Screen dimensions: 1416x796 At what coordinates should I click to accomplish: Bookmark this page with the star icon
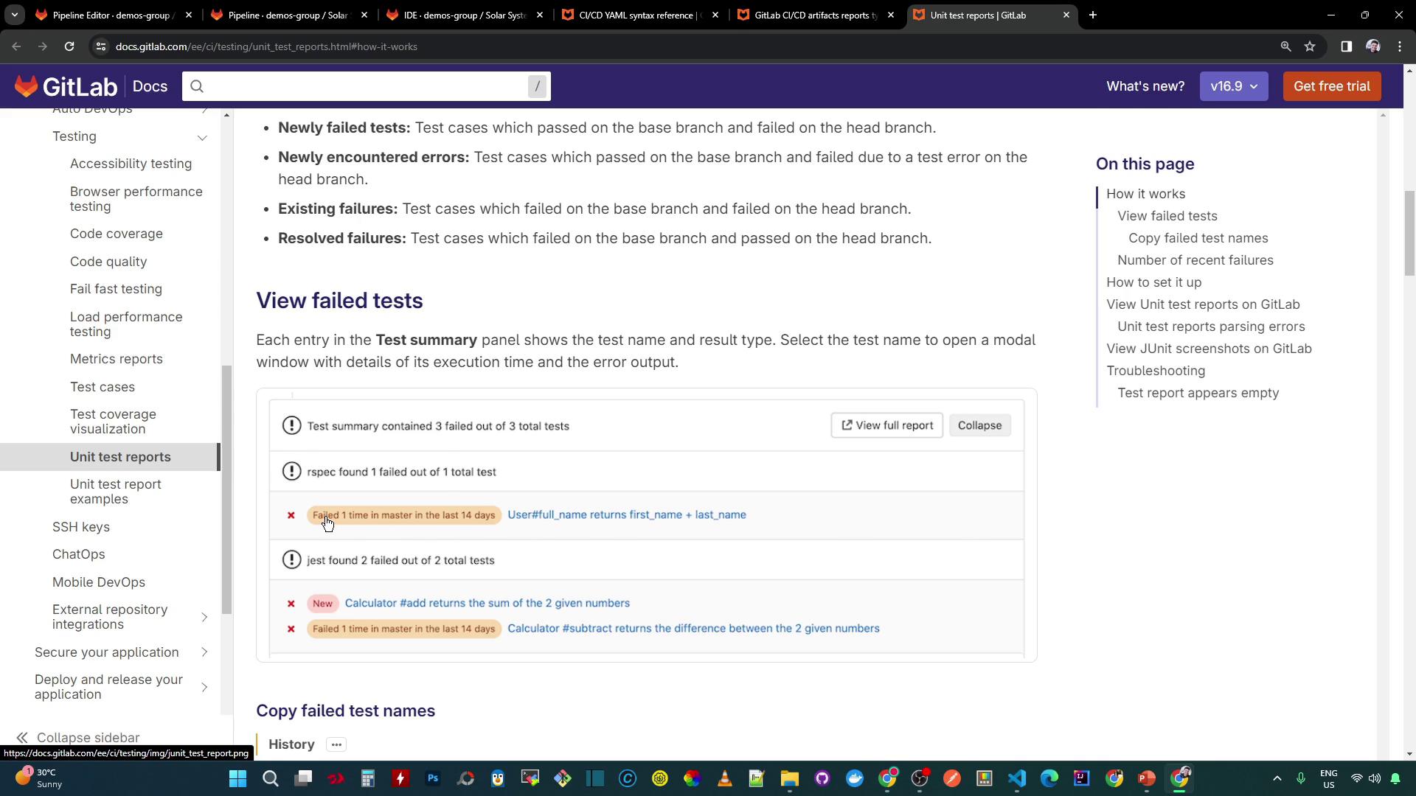pyautogui.click(x=1310, y=46)
